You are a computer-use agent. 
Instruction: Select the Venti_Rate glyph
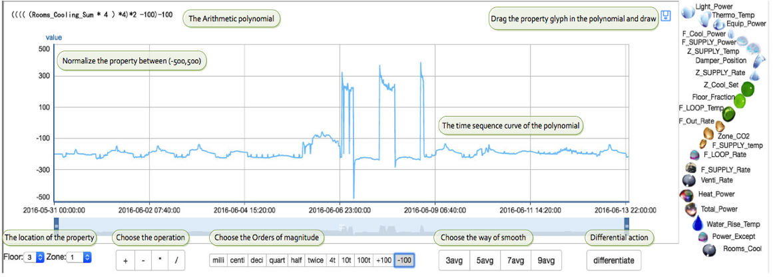click(690, 180)
